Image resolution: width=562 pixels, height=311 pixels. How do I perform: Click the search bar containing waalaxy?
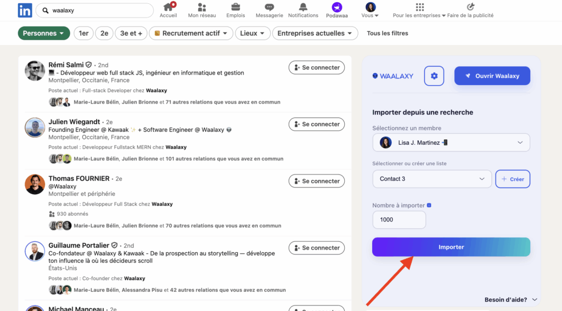tap(94, 10)
